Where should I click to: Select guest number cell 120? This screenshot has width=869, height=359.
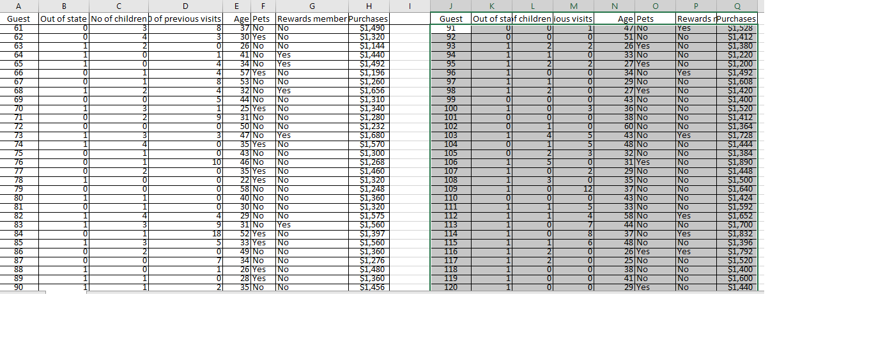click(450, 287)
